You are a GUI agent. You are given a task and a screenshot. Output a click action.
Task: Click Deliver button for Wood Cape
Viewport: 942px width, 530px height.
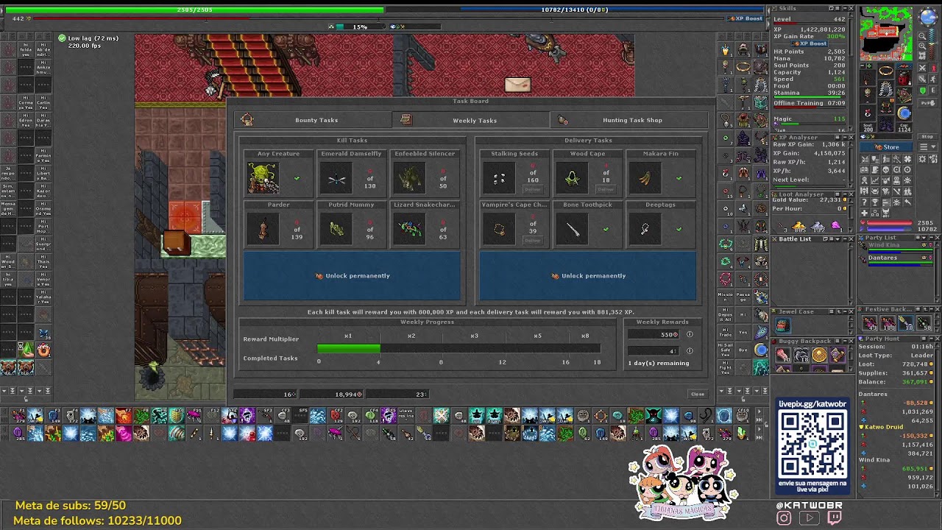606,189
